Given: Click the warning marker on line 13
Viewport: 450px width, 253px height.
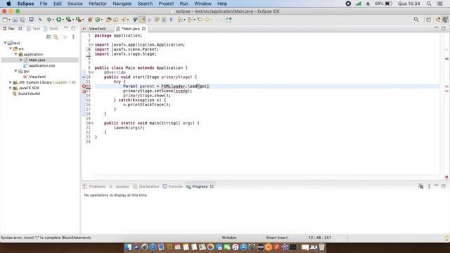Looking at the screenshot, I should coord(84,91).
